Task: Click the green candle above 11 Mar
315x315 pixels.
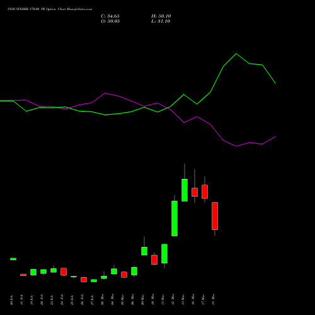Action: tap(164, 253)
